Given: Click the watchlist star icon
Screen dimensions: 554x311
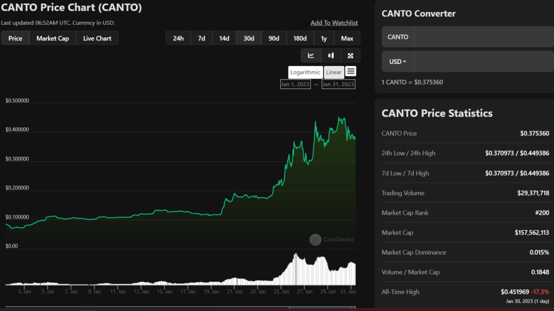Looking at the screenshot, I should coord(306,23).
